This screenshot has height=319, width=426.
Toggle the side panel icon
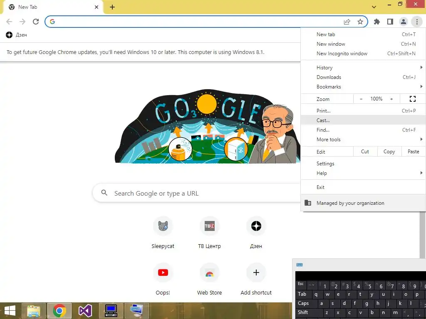click(x=390, y=22)
